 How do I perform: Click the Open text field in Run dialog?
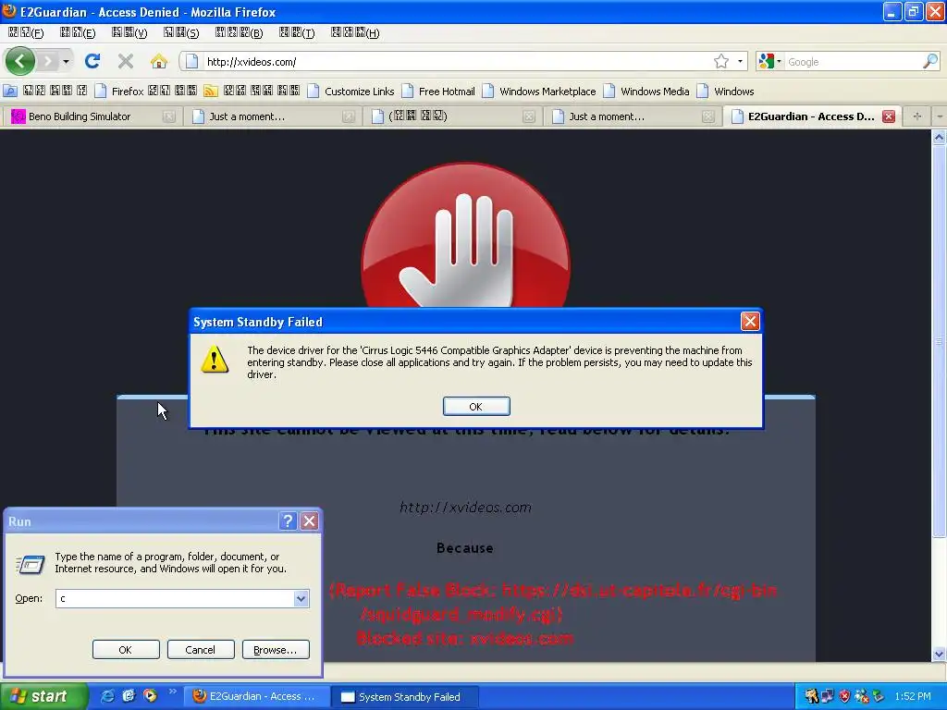[x=175, y=598]
